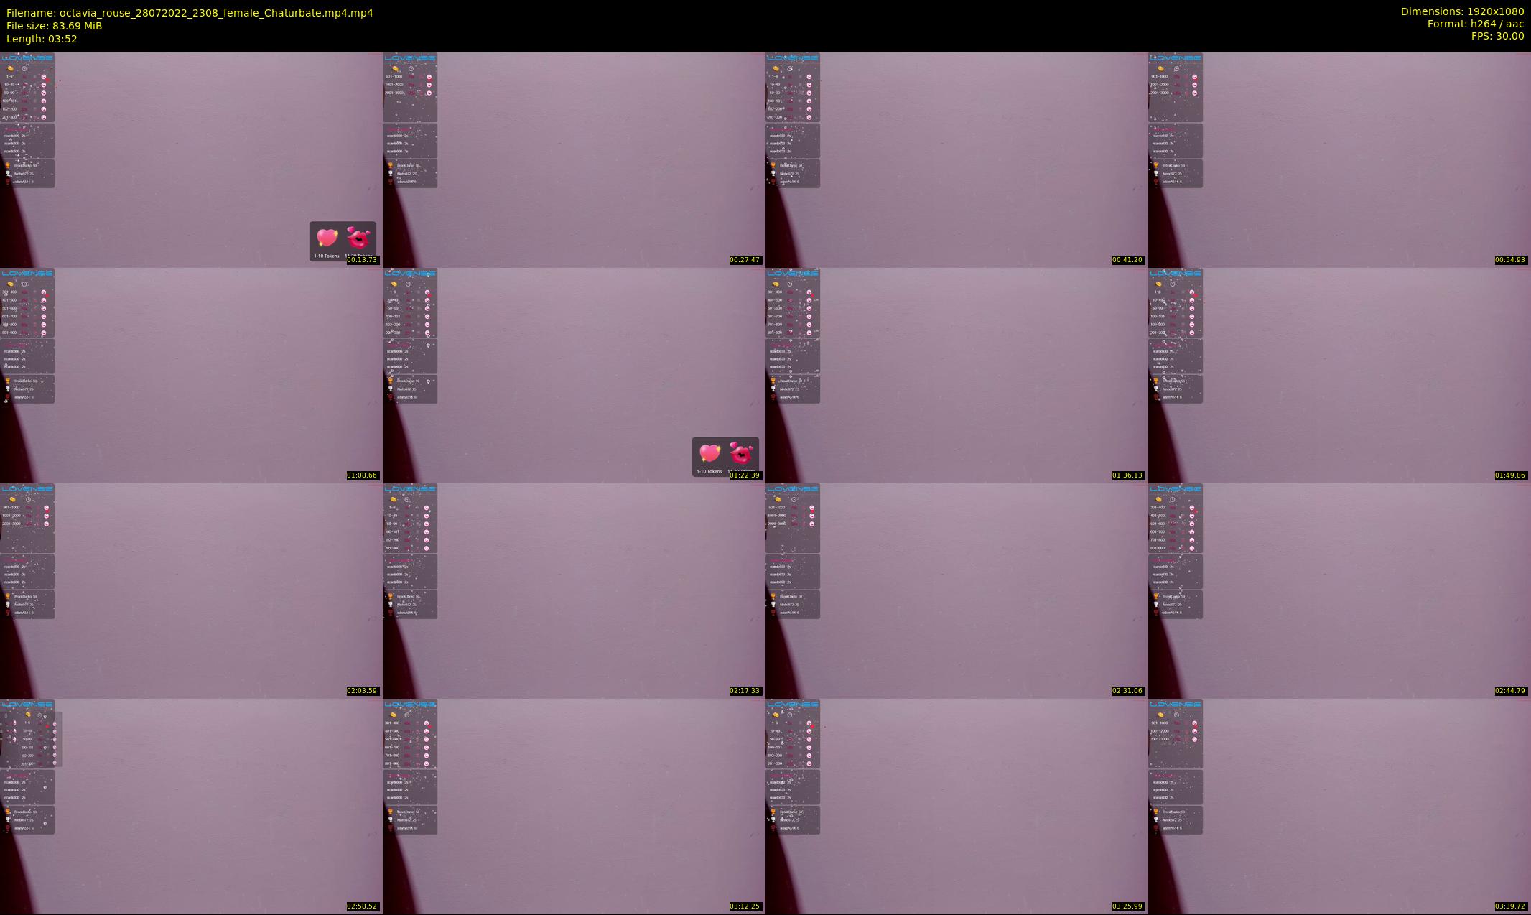
Task: Open the last frame at 03:39.72
Action: click(1339, 806)
